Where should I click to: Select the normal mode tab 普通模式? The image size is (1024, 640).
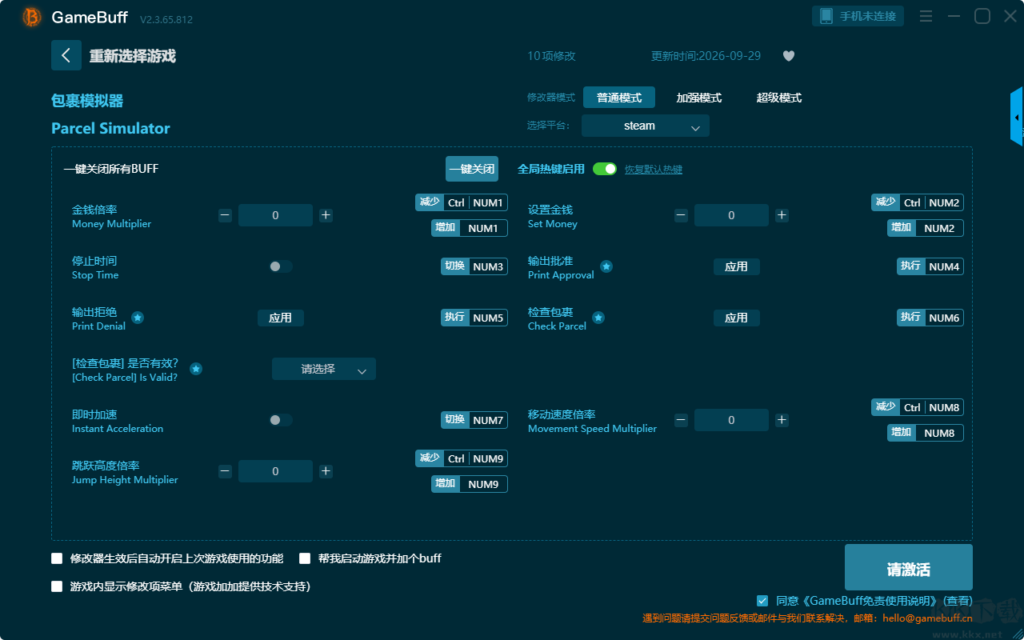point(619,98)
